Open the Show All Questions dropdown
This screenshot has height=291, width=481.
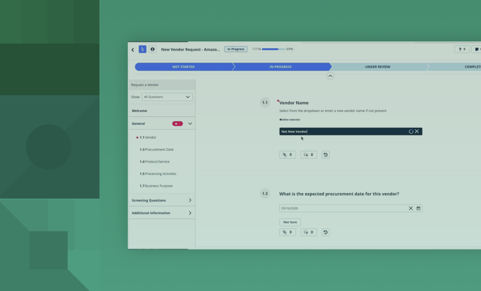(167, 97)
